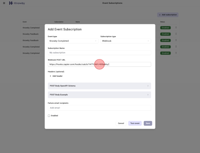The width and height of the screenshot is (200, 153).
Task: Click the Failure email recipients field
Action: [99, 108]
